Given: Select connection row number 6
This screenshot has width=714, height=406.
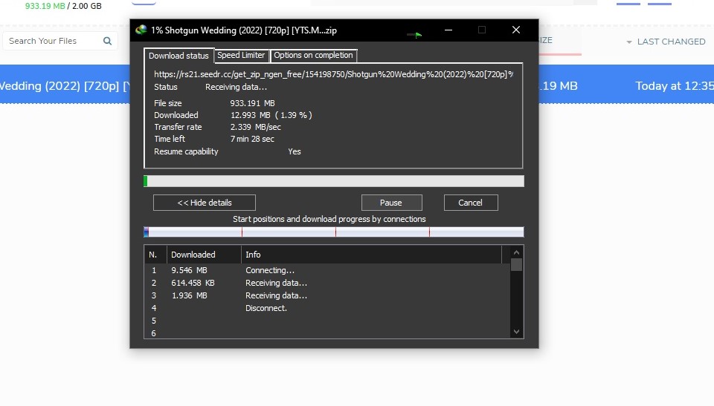Looking at the screenshot, I should [x=328, y=333].
